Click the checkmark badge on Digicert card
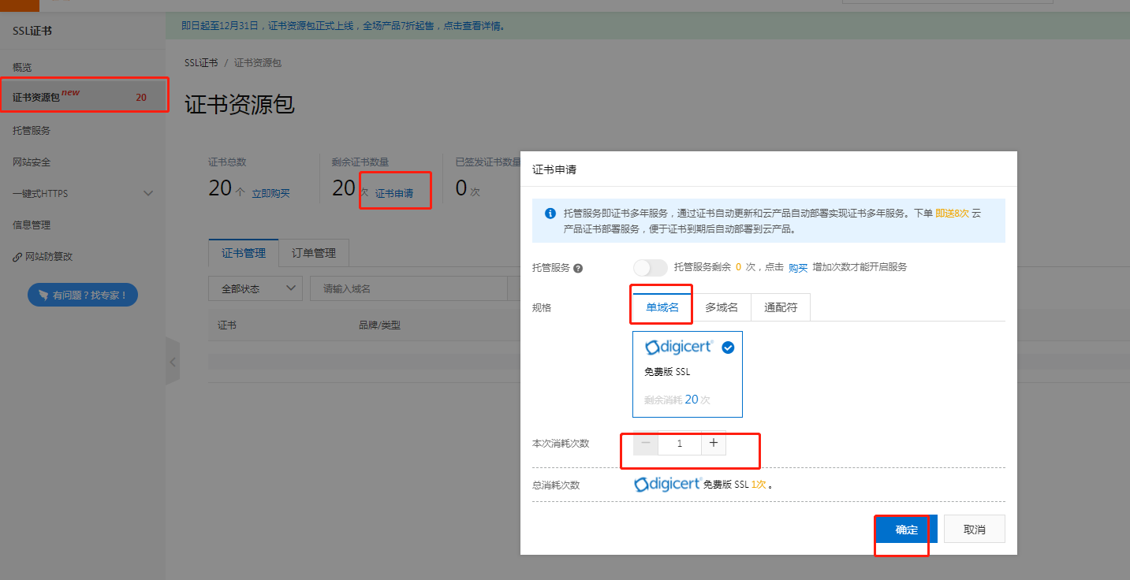 [728, 348]
